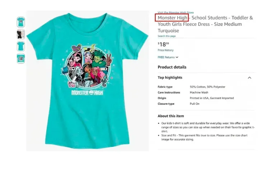Visit the Monster High Store link

point(176,13)
